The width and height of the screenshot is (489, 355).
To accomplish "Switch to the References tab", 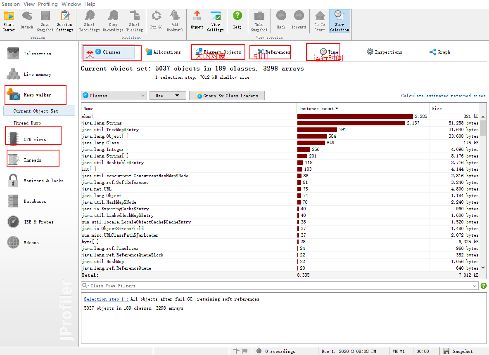I will click(x=273, y=52).
